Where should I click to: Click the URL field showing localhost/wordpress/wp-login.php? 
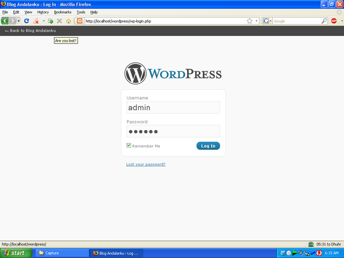pyautogui.click(x=164, y=21)
